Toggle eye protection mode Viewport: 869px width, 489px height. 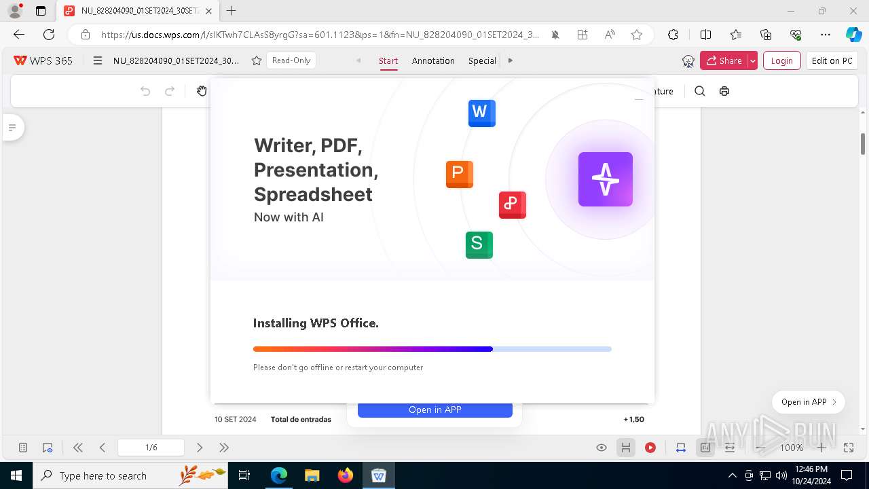coord(602,448)
